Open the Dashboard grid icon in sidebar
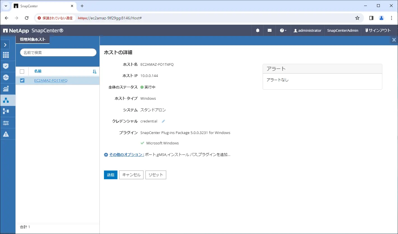 pos(6,55)
